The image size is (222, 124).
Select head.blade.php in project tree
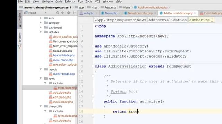coord(61,51)
